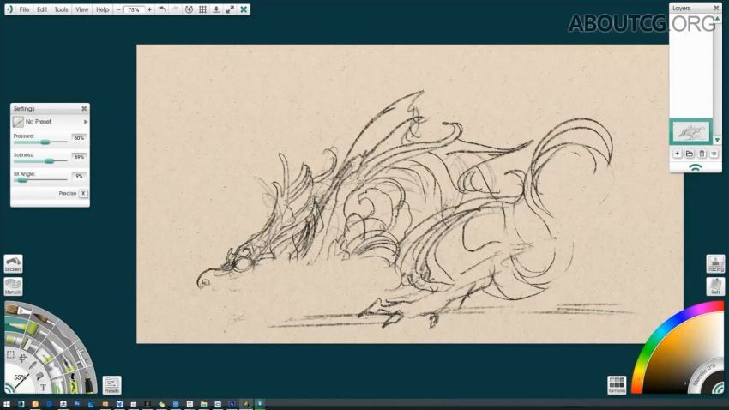This screenshot has width=729, height=410.
Task: Open the Refs panel
Action: (715, 287)
